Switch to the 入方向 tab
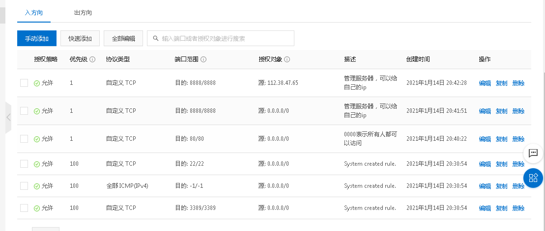The height and width of the screenshot is (231, 545). (34, 12)
